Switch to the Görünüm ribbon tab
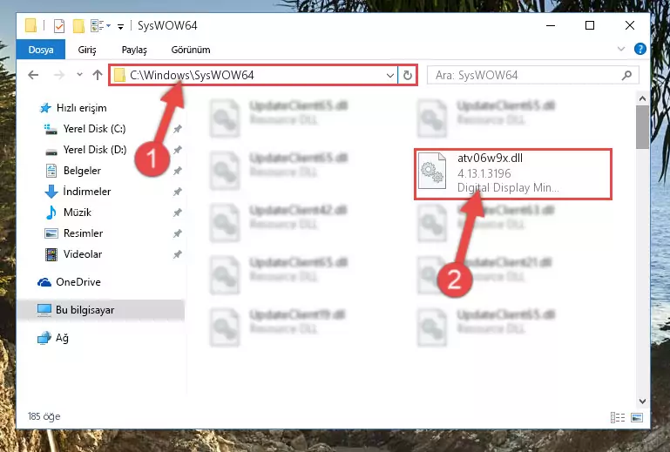The image size is (670, 452). click(191, 50)
